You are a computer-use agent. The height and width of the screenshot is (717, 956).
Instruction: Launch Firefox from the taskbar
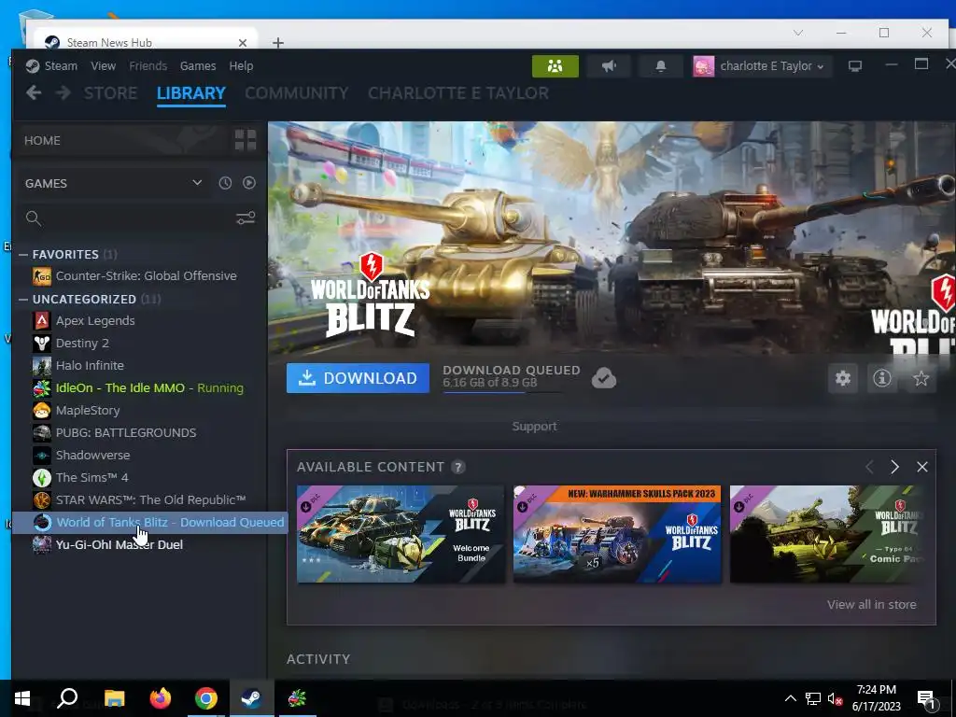click(x=161, y=698)
